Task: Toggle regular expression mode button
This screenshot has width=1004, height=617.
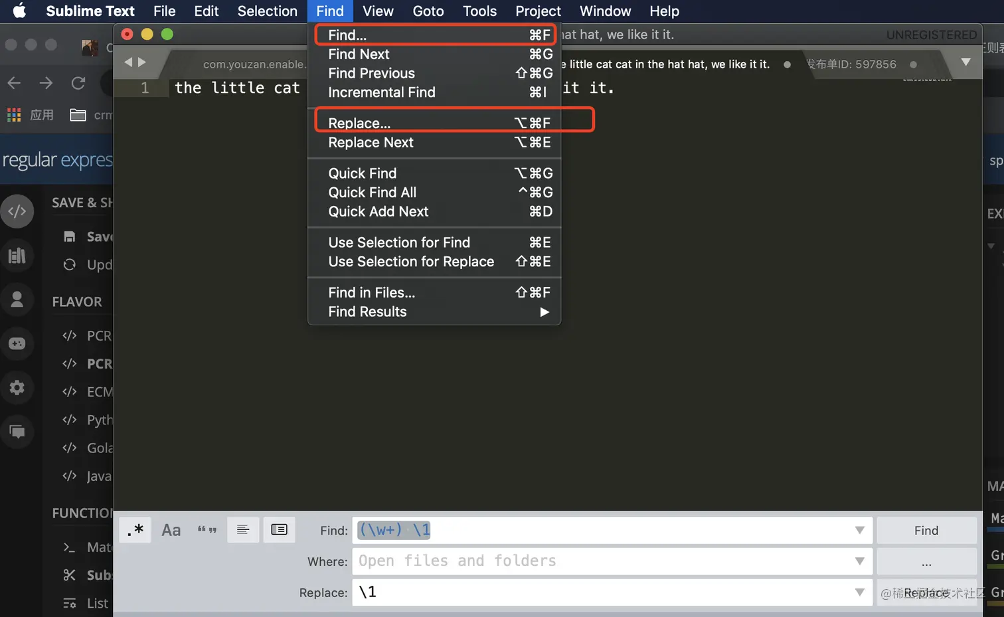Action: (x=135, y=530)
